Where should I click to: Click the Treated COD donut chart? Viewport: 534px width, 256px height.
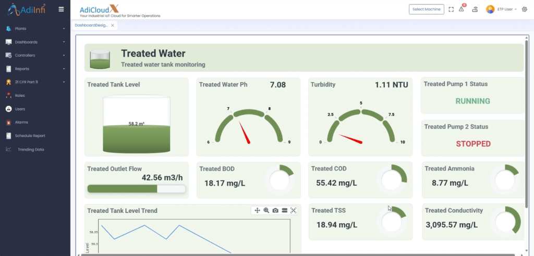pos(392,180)
